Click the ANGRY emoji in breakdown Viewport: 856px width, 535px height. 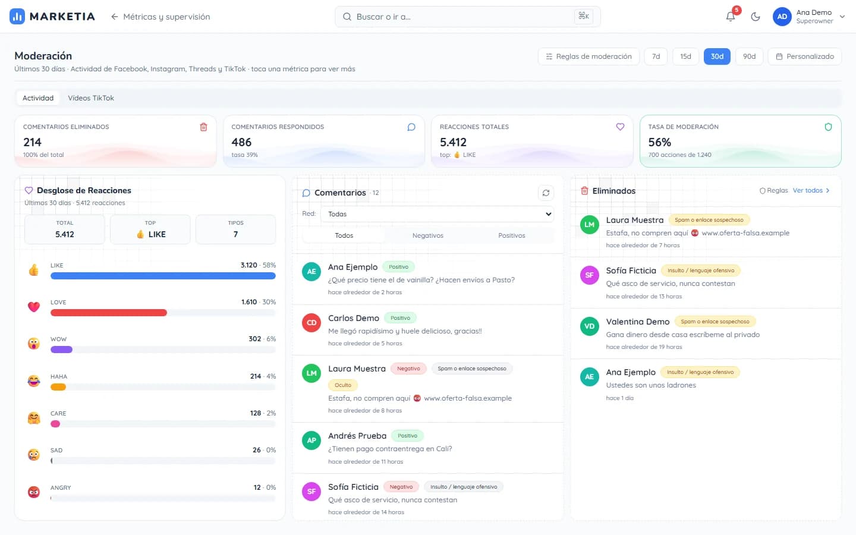34,492
